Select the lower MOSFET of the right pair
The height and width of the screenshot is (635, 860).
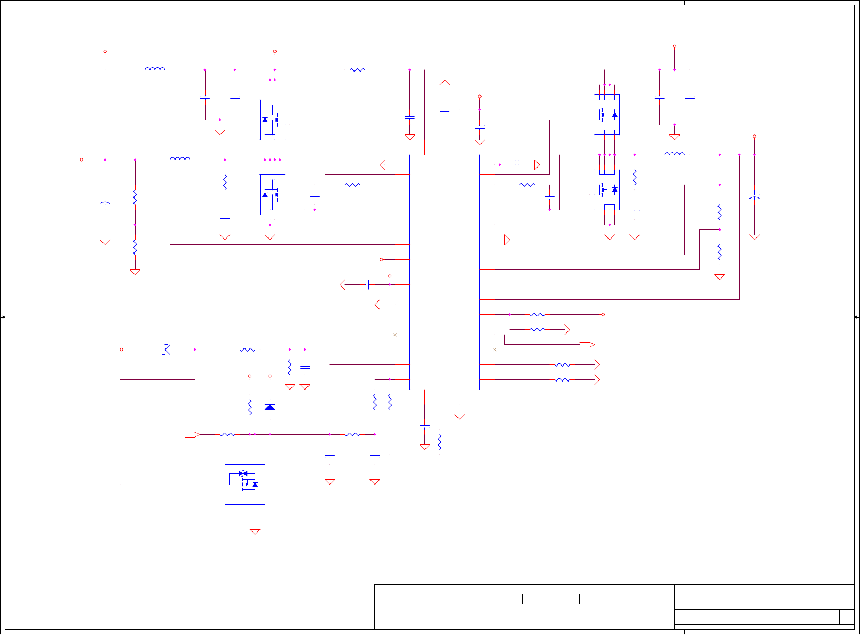pyautogui.click(x=607, y=190)
